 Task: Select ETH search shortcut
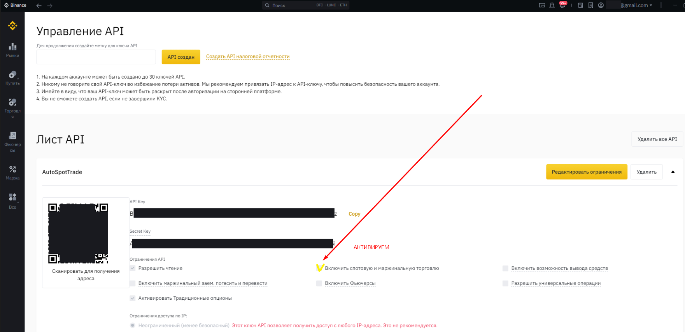(x=343, y=5)
